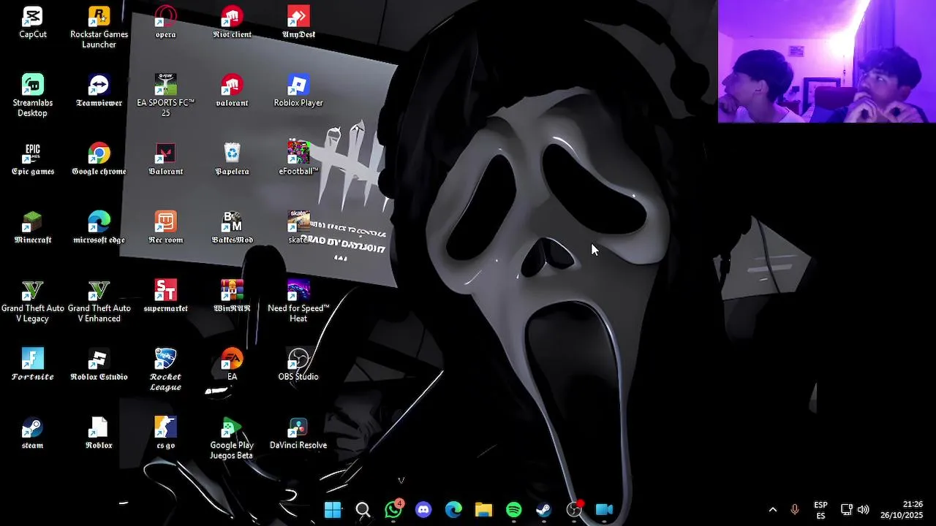Open the Rec room shortcut
This screenshot has height=526, width=936.
(x=165, y=228)
